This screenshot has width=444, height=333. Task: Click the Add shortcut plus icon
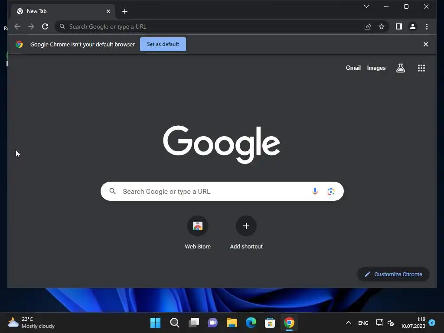tap(246, 226)
